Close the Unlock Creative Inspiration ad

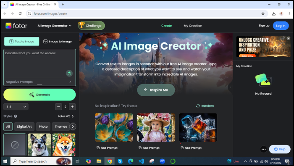pos(289,38)
